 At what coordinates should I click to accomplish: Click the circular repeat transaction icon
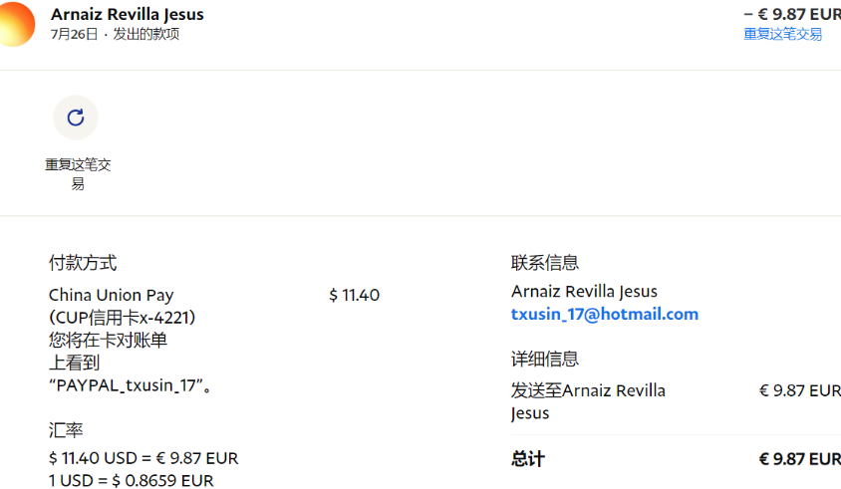coord(76,118)
